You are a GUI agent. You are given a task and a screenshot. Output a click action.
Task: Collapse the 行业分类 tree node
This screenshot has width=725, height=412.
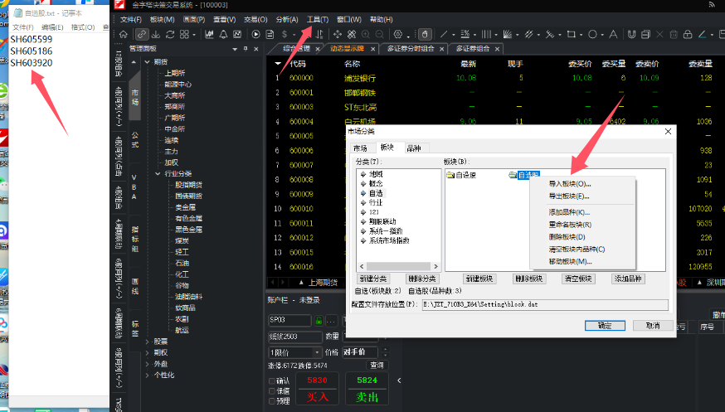[x=158, y=173]
